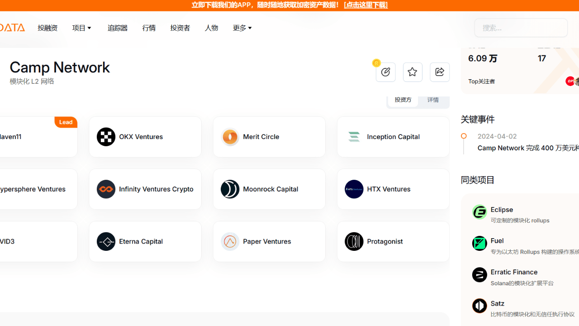
Task: Click the HTX Ventures logo icon
Action: [354, 189]
